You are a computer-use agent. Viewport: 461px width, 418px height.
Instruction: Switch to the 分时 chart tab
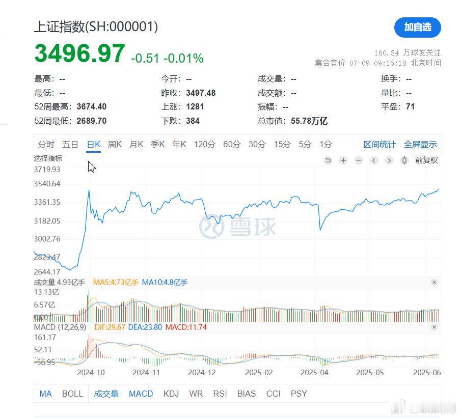click(x=46, y=144)
